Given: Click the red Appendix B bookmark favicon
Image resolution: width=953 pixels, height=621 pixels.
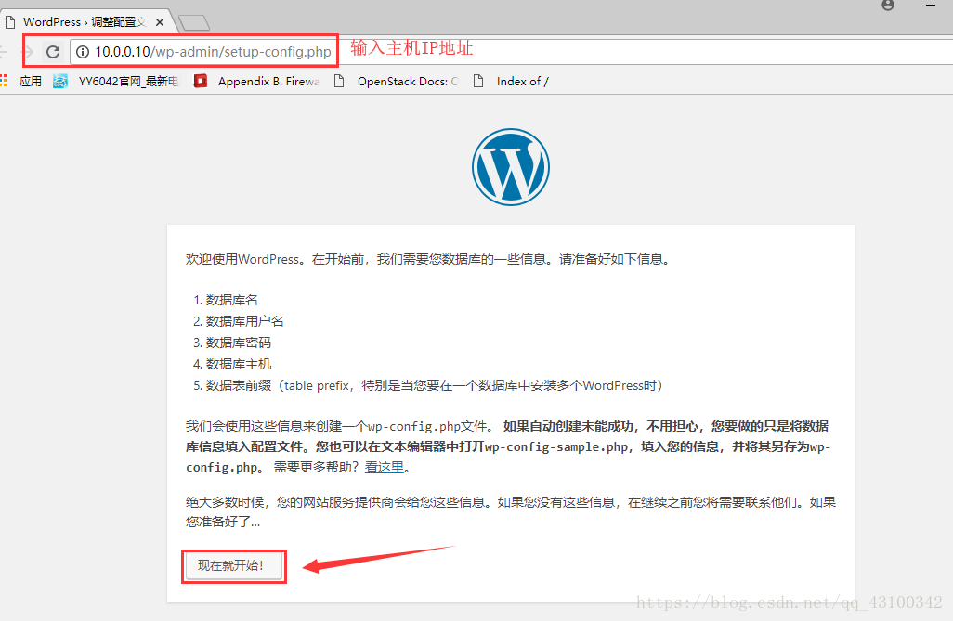Looking at the screenshot, I should coord(200,81).
